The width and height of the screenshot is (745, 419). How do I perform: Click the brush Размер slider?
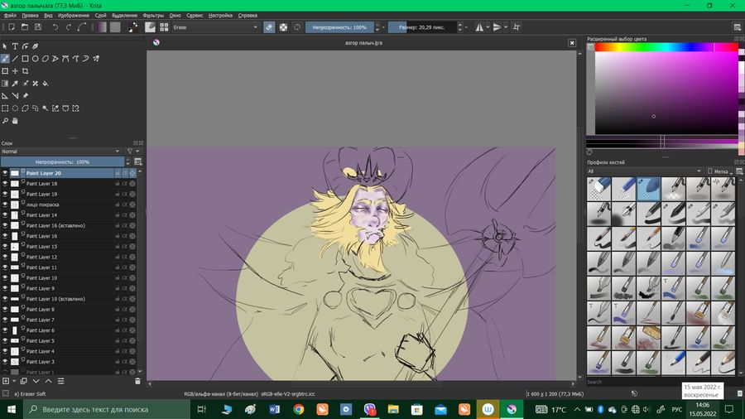tap(422, 27)
